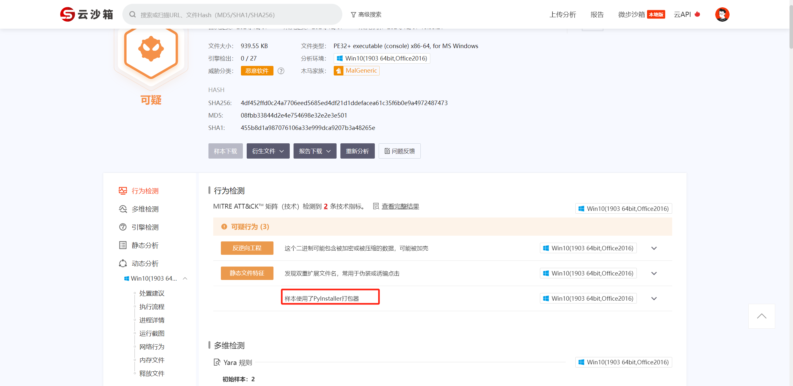
Task: Open 上传分析 in the top navigation
Action: coord(563,15)
